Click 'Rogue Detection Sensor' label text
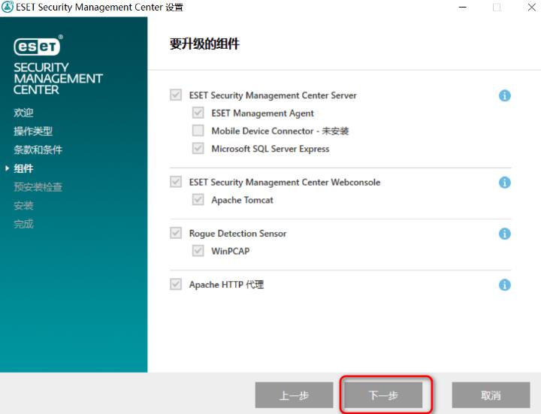This screenshot has width=541, height=414. pyautogui.click(x=237, y=234)
